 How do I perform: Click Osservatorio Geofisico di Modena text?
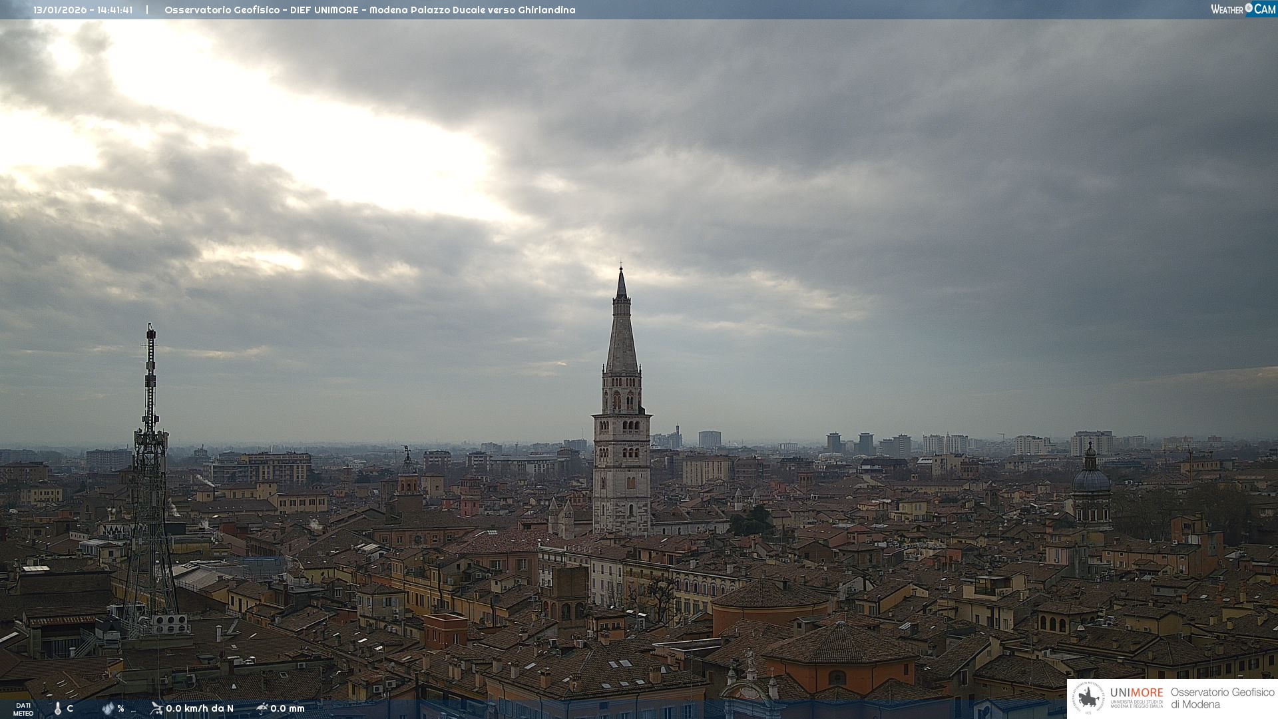[1222, 698]
